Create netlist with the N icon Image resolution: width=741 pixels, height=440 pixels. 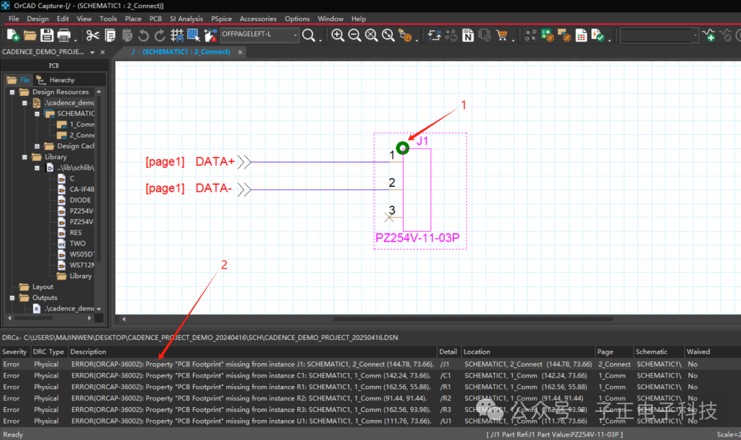468,36
